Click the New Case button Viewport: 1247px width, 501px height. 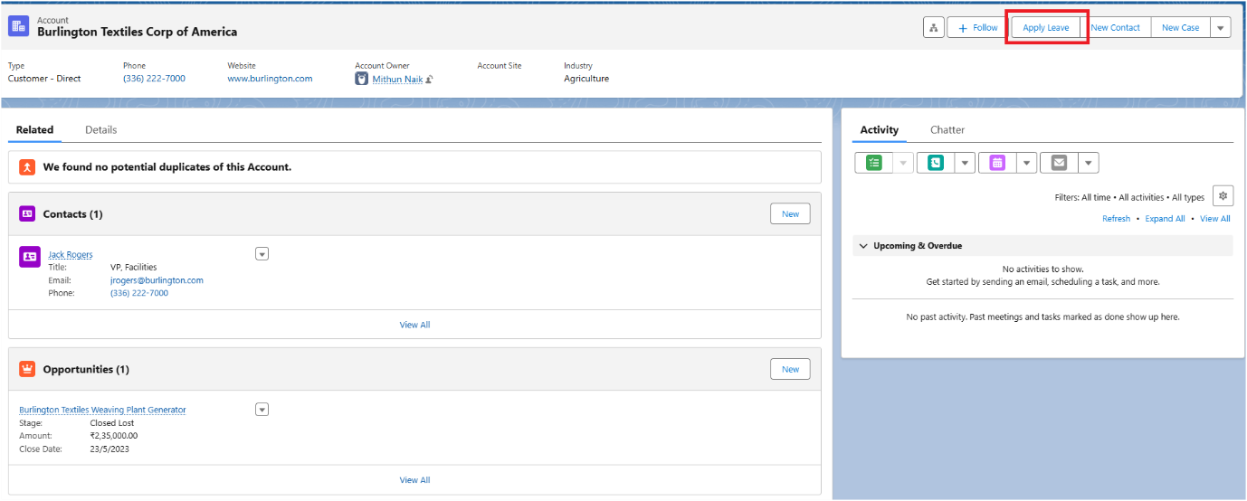pos(1180,28)
